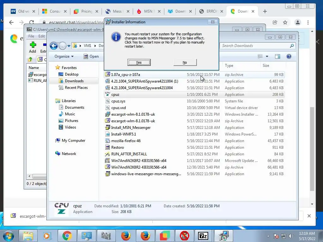Open Chrome profile icon
323x242 pixels.
pyautogui.click(x=298, y=22)
